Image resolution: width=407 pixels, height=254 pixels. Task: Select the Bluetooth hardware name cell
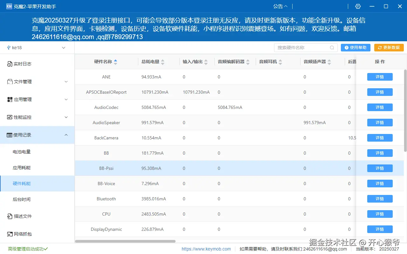106,199
